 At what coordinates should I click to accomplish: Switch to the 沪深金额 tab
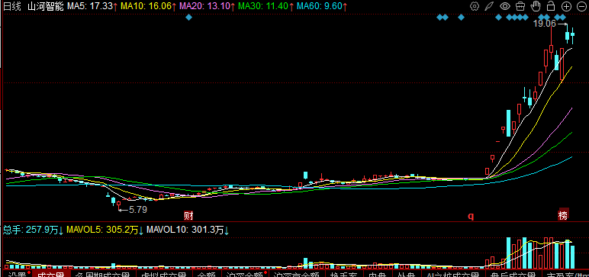pos(245,274)
